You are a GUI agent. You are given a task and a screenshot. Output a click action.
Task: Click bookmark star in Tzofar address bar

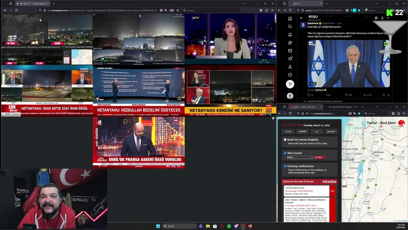[x=359, y=113]
